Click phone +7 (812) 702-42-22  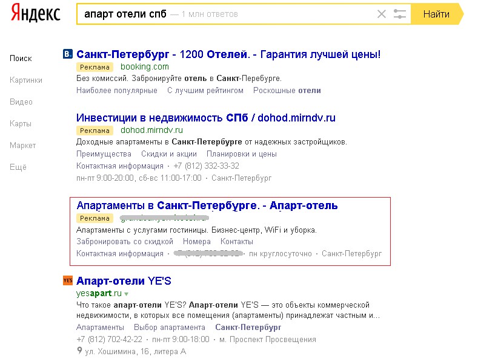110,339
